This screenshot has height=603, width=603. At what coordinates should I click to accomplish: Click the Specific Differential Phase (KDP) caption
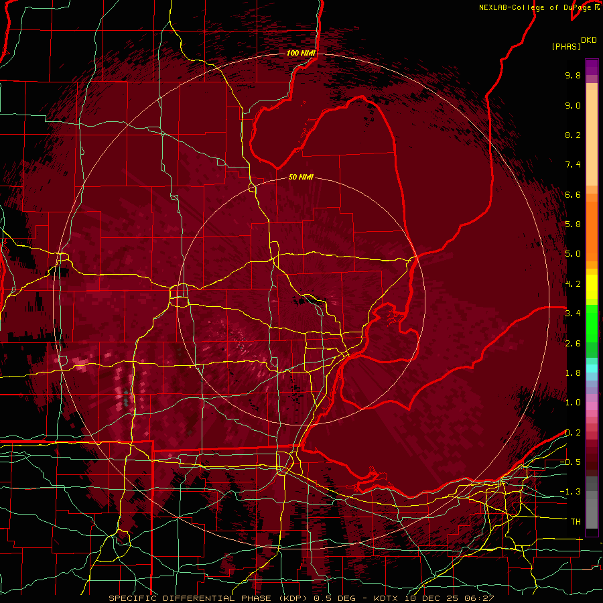click(x=208, y=598)
